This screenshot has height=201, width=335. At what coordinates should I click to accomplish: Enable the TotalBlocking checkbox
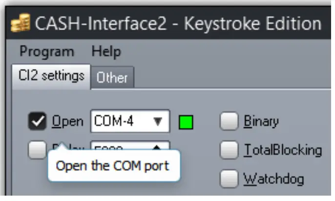click(x=229, y=150)
